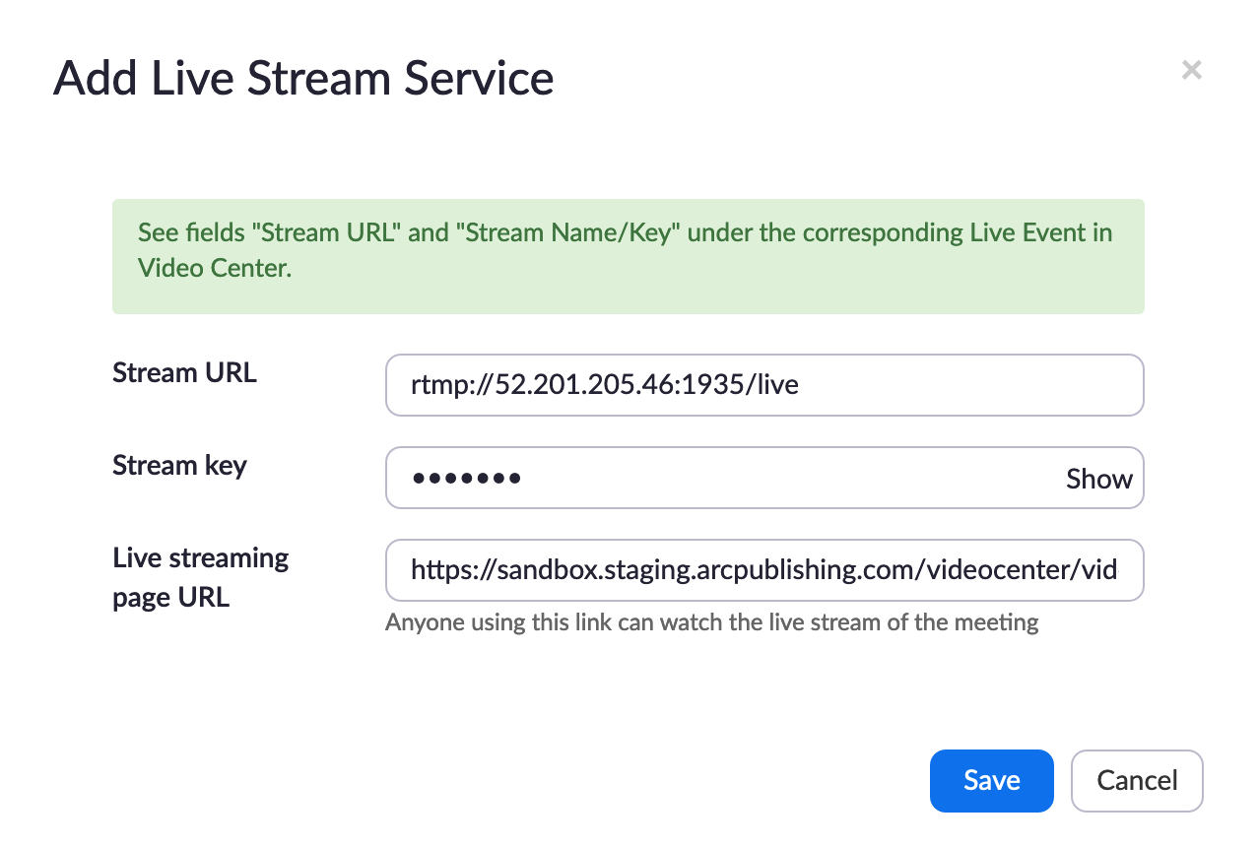Click the words "Video Center." in the banner
Viewport: 1259px width, 847px height.
(215, 269)
